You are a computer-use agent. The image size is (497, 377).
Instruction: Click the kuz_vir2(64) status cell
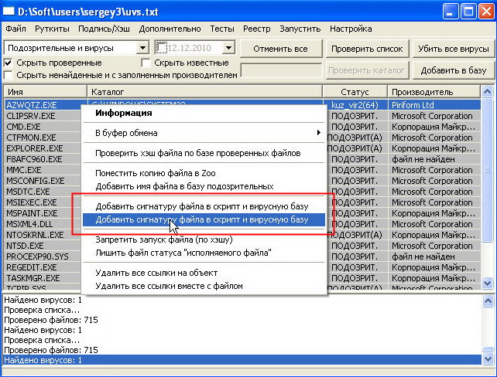point(355,105)
